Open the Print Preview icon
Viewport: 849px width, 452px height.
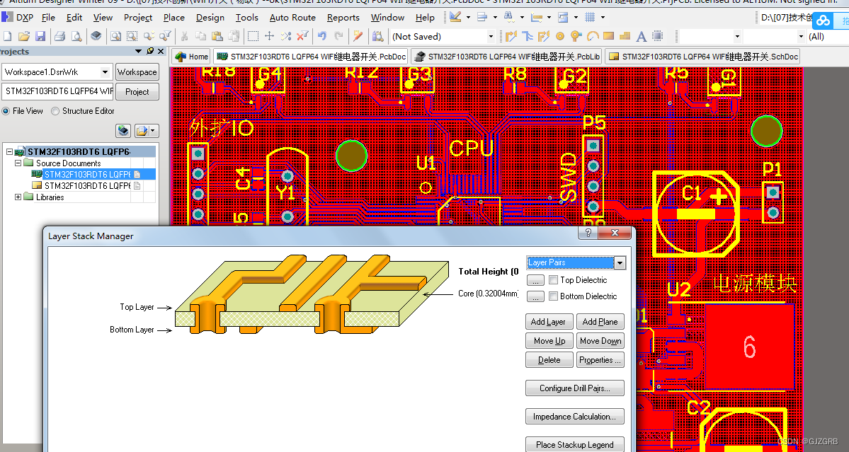[x=75, y=35]
